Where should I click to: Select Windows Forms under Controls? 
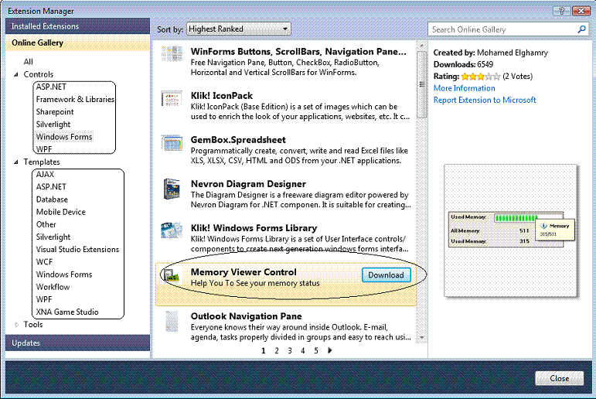(x=64, y=137)
